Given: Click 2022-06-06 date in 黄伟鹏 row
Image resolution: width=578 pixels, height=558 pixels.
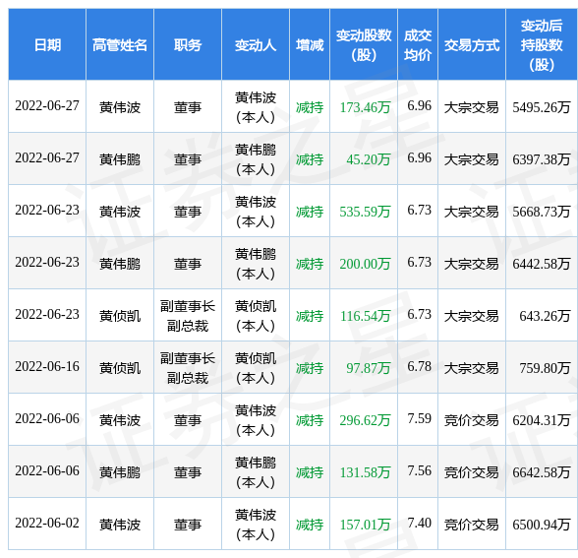Looking at the screenshot, I should point(47,470).
